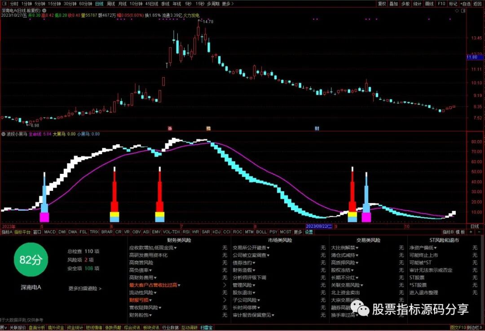This screenshot has width=485, height=331.
Task: Open the 关联报价 tab
Action: tap(18, 327)
